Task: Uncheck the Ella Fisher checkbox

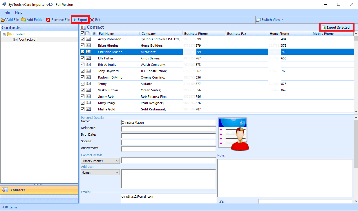Action: point(82,58)
